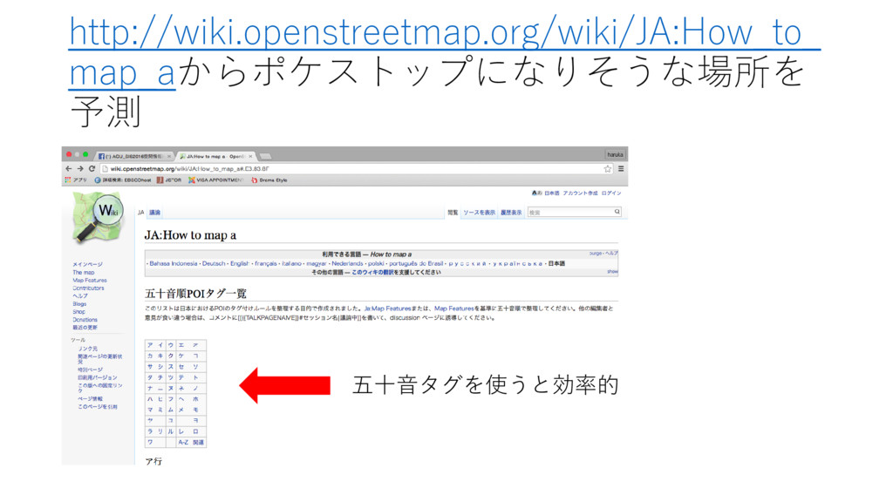The width and height of the screenshot is (893, 502).
Task: Open the Bahasa Indonesia translation
Action: [174, 263]
